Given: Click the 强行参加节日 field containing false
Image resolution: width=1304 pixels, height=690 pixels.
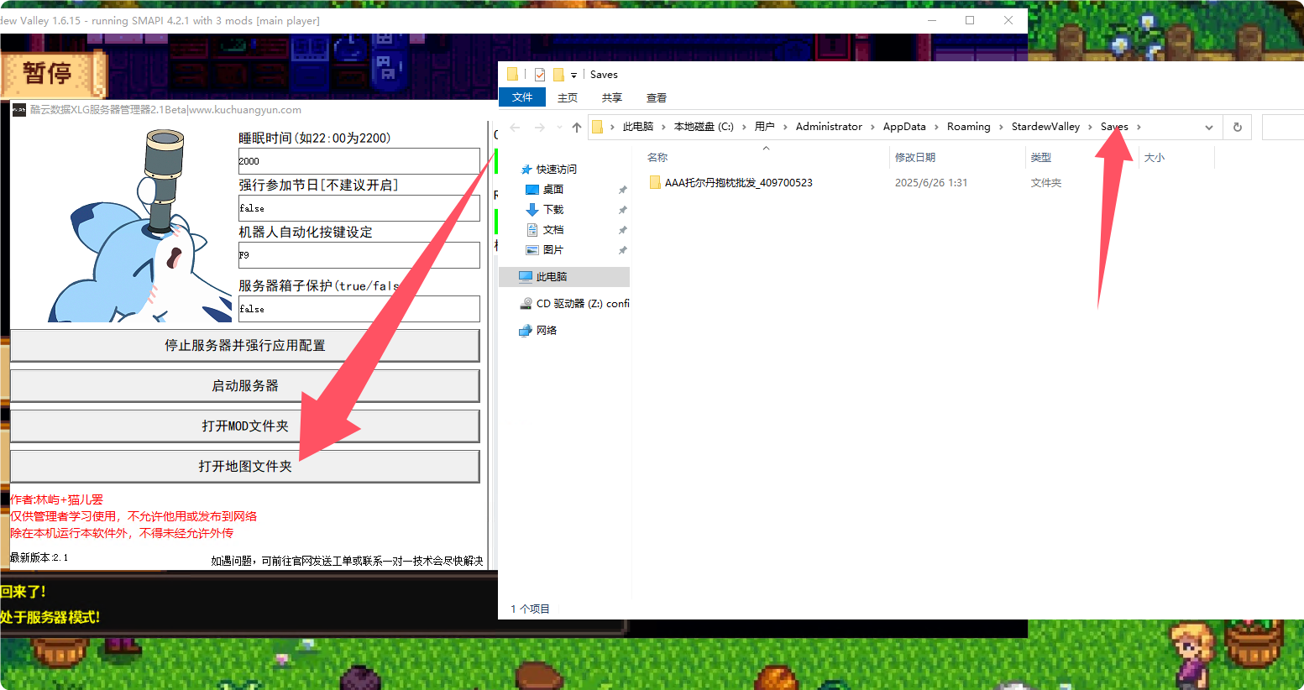Looking at the screenshot, I should pyautogui.click(x=359, y=207).
